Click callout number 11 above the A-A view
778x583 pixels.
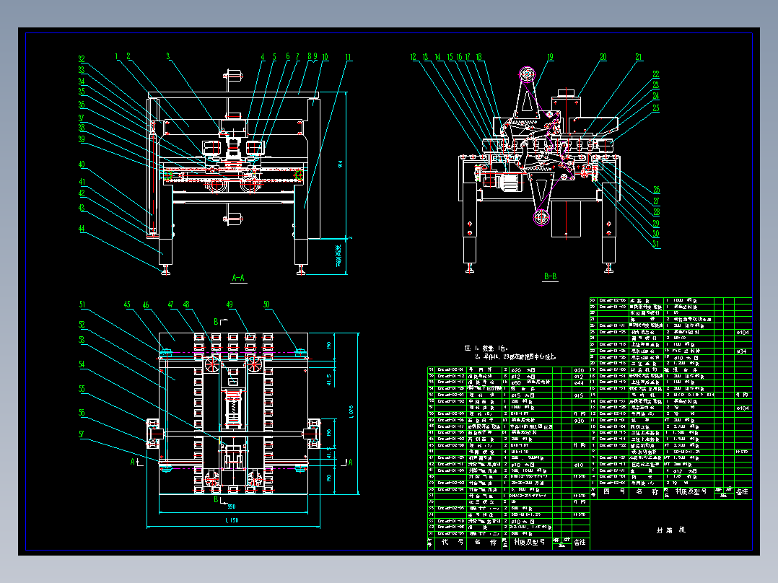click(x=349, y=57)
